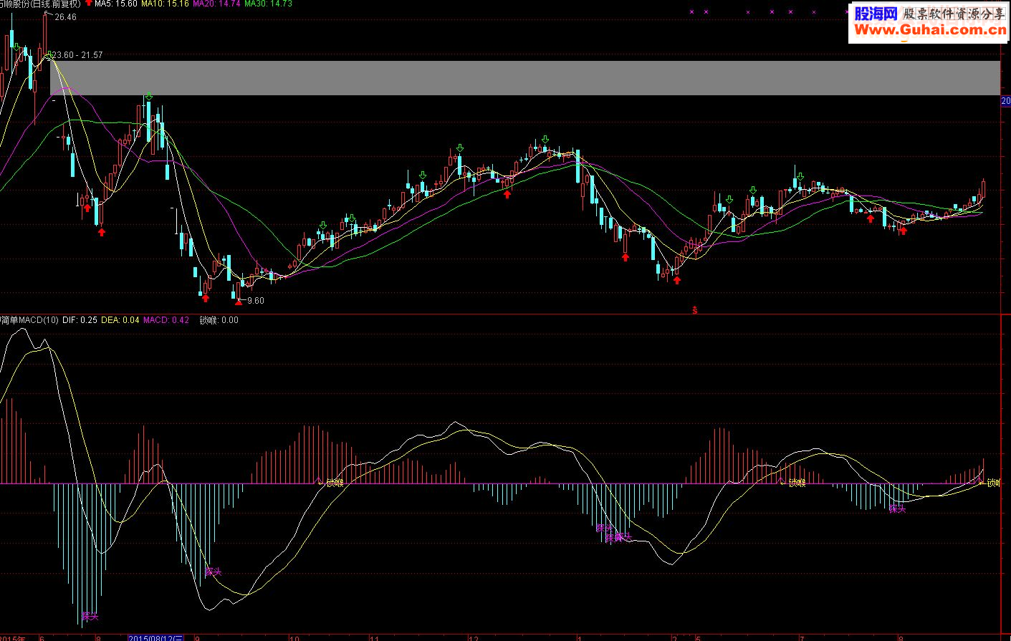The height and width of the screenshot is (641, 1011).
Task: Select the highlighted 2015/08/12 date on the axis
Action: [x=155, y=637]
